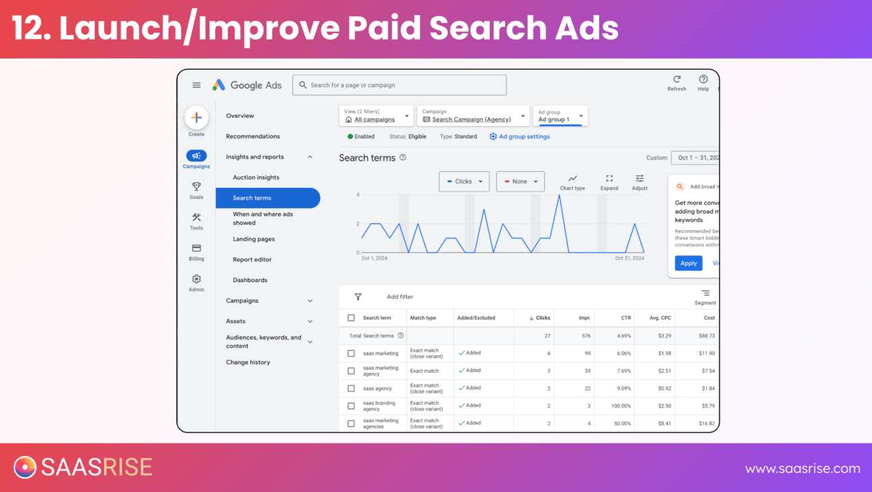Expand the Assets section
Image resolution: width=872 pixels, height=492 pixels.
pos(310,321)
